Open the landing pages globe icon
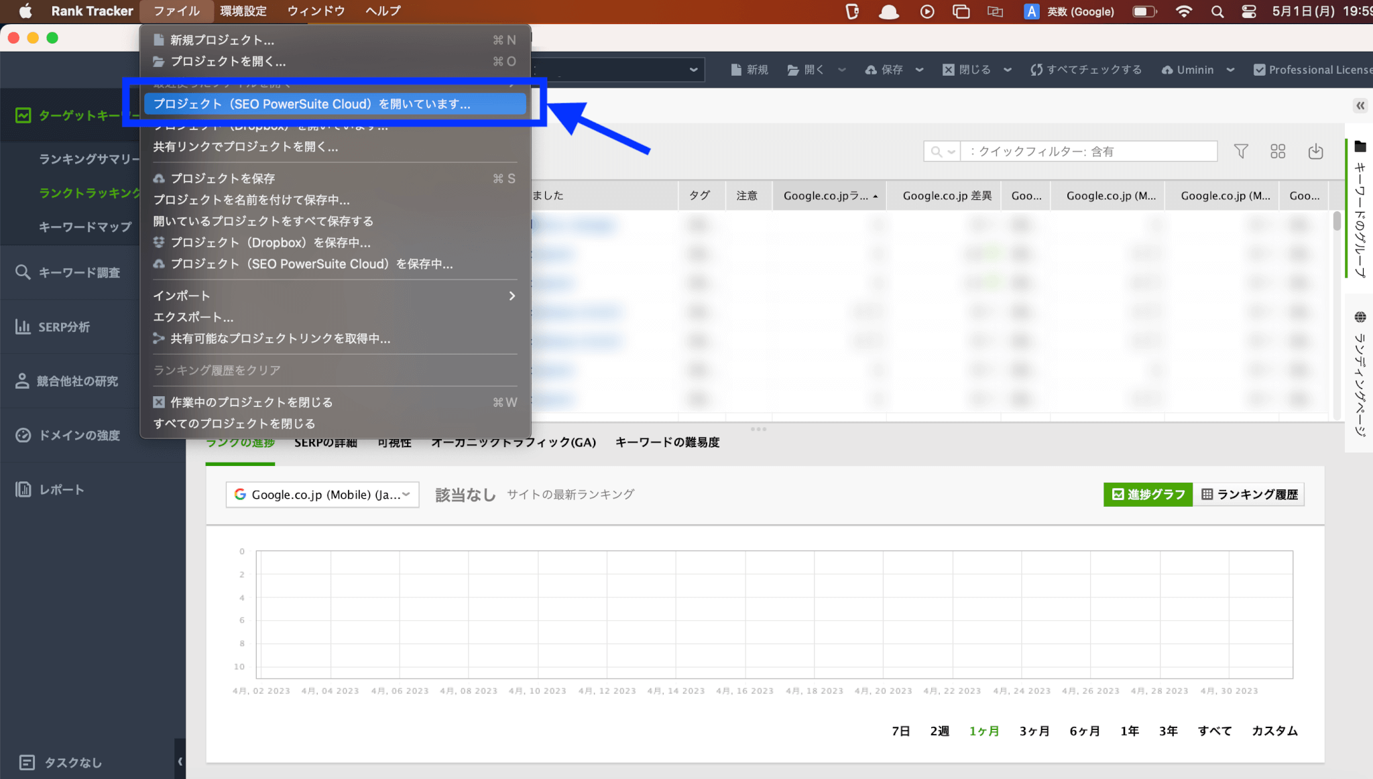The height and width of the screenshot is (779, 1373). 1360,316
